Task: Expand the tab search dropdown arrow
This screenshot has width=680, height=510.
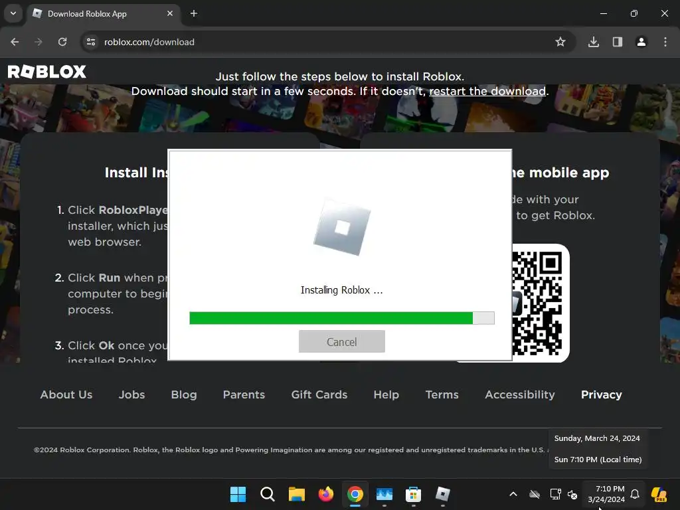Action: point(13,13)
